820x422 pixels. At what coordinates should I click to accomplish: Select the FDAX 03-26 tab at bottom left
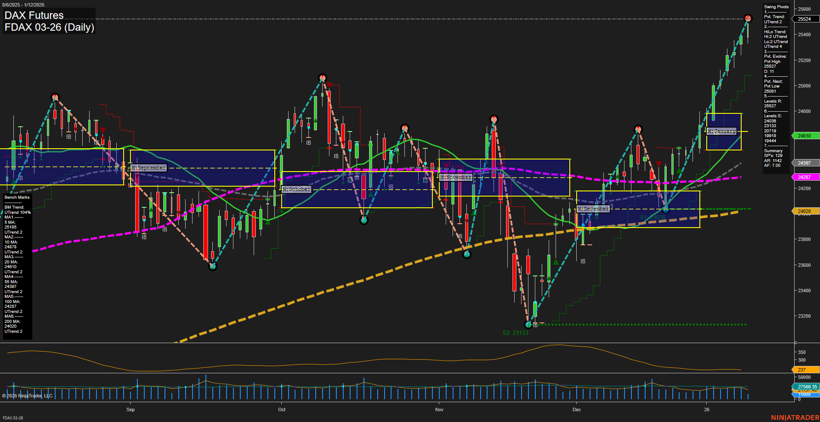(13, 418)
